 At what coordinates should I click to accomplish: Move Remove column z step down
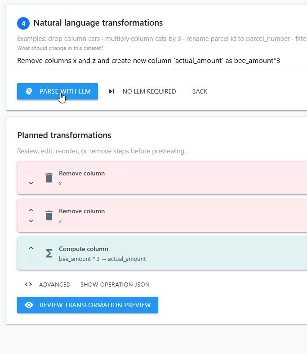31,221
